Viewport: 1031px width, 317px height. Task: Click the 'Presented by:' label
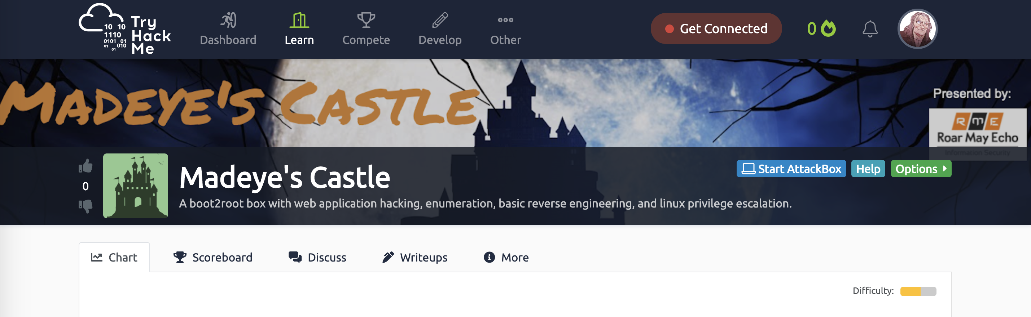point(972,94)
